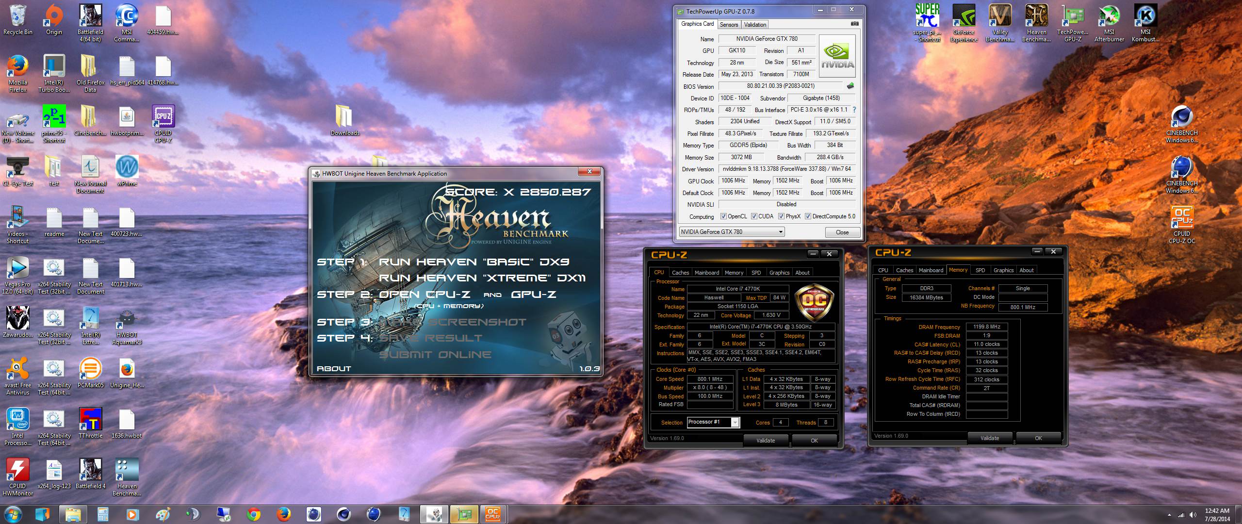The height and width of the screenshot is (524, 1242).
Task: Open Caches tab in the left CPU-Z window
Action: 680,273
